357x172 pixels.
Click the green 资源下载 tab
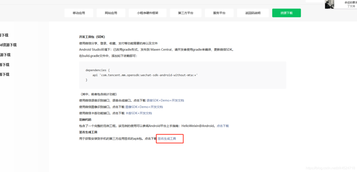click(x=286, y=13)
